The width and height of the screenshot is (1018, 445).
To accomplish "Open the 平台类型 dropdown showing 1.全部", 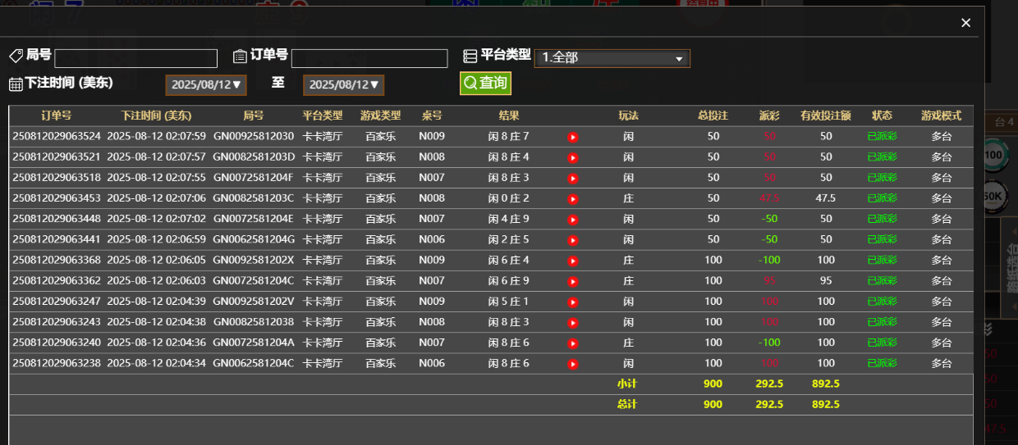I will tap(612, 58).
